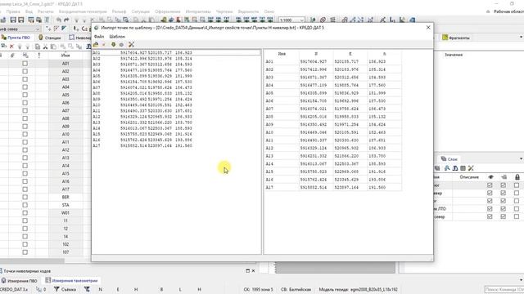Tick the checkbox for point BER
This screenshot has height=294, width=524.
point(25,197)
